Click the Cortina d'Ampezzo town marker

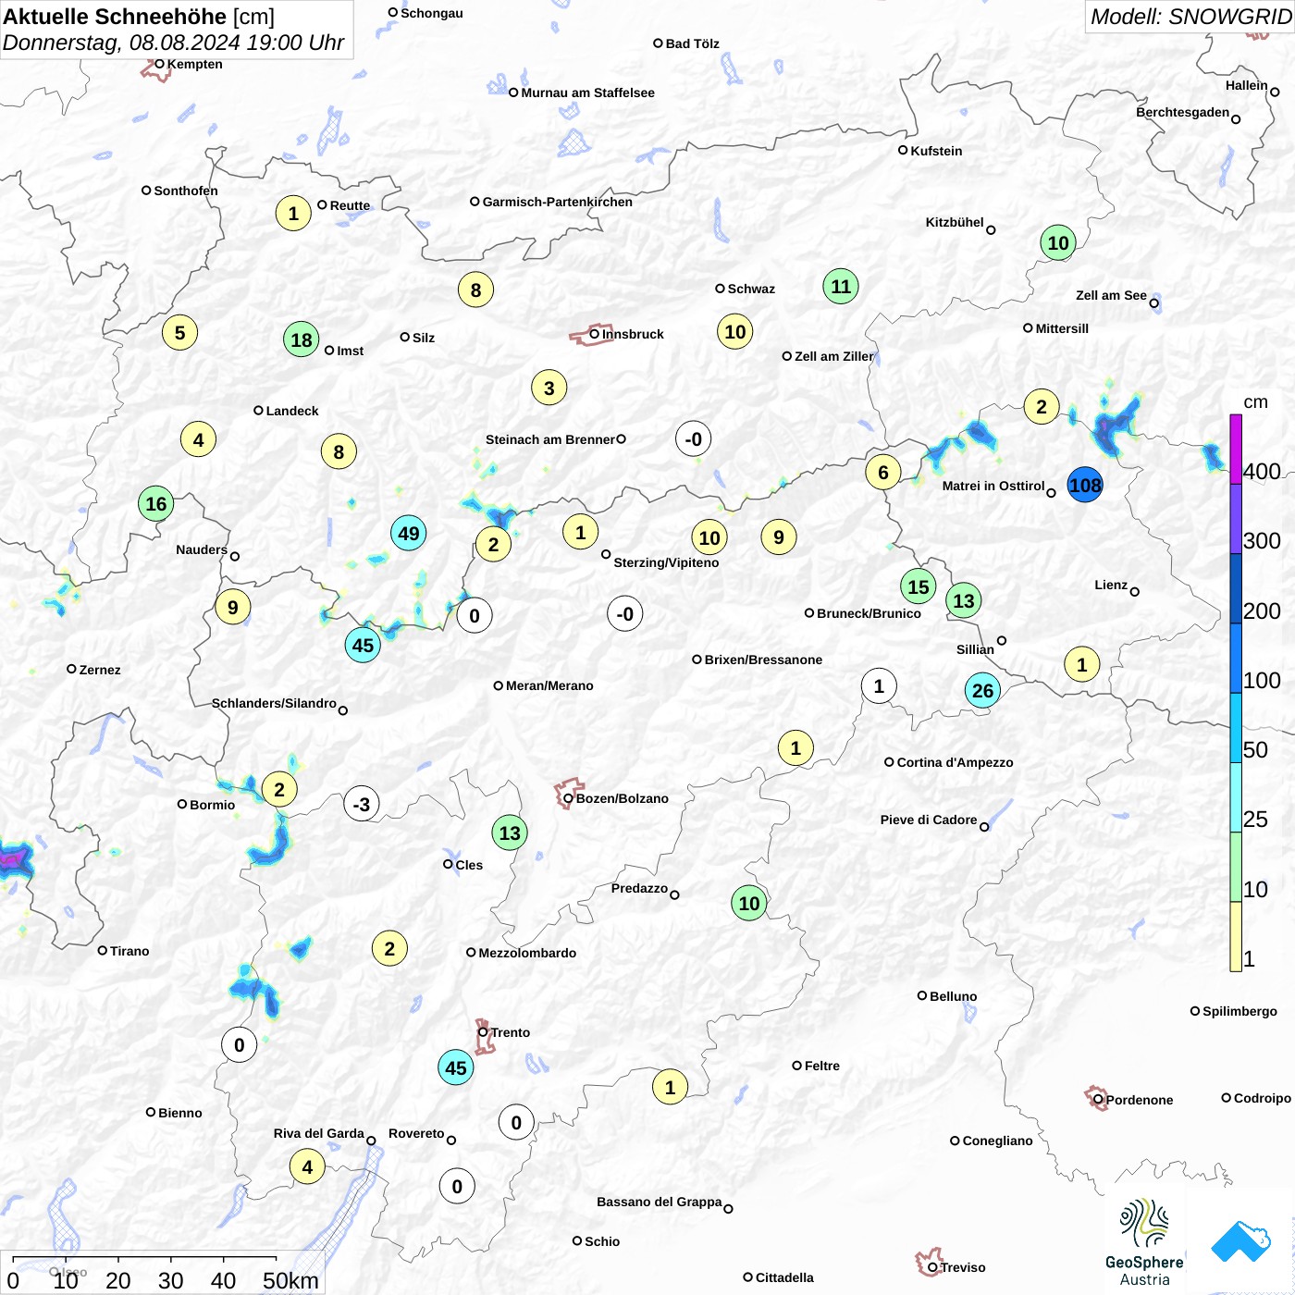(x=889, y=762)
